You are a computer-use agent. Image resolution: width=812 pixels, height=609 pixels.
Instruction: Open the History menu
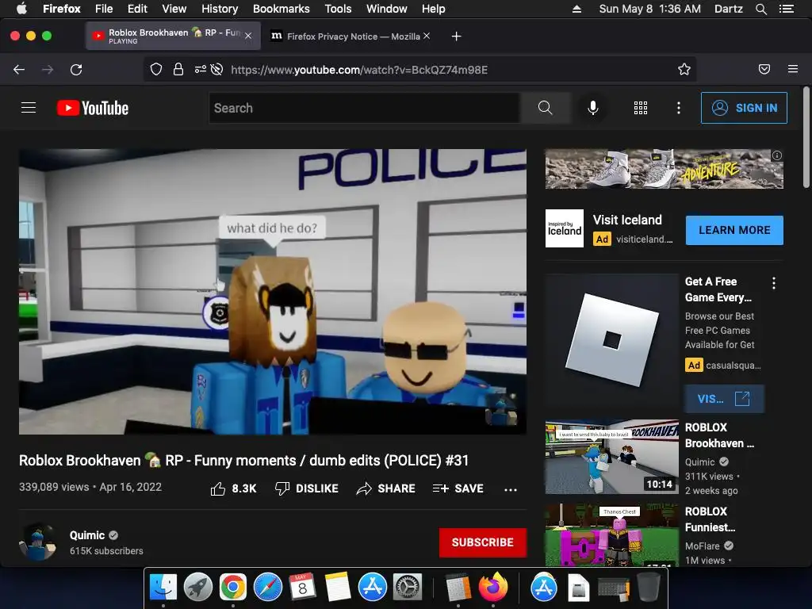click(x=220, y=9)
